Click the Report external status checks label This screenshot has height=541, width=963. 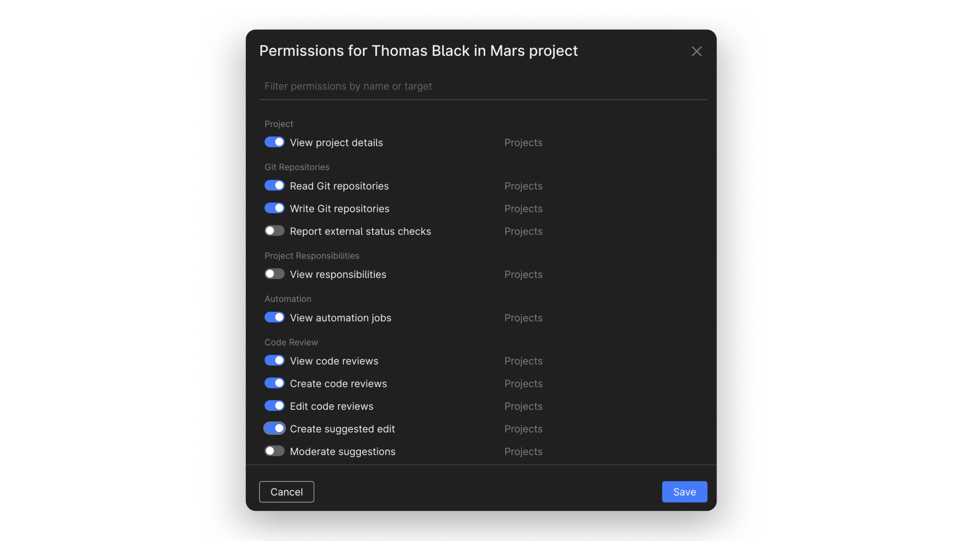[x=360, y=231]
